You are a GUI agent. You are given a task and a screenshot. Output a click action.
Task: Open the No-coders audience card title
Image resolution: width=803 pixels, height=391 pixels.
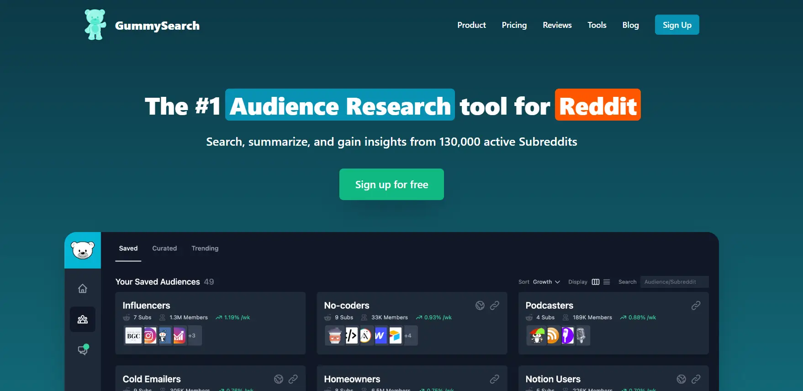[x=347, y=306]
